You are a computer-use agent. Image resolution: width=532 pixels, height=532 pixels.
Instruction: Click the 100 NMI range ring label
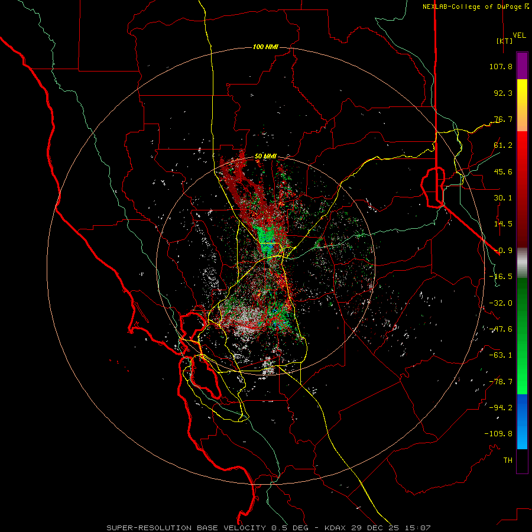tap(265, 47)
